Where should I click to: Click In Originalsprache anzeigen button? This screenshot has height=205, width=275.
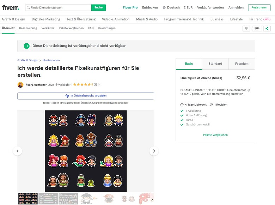86,96
